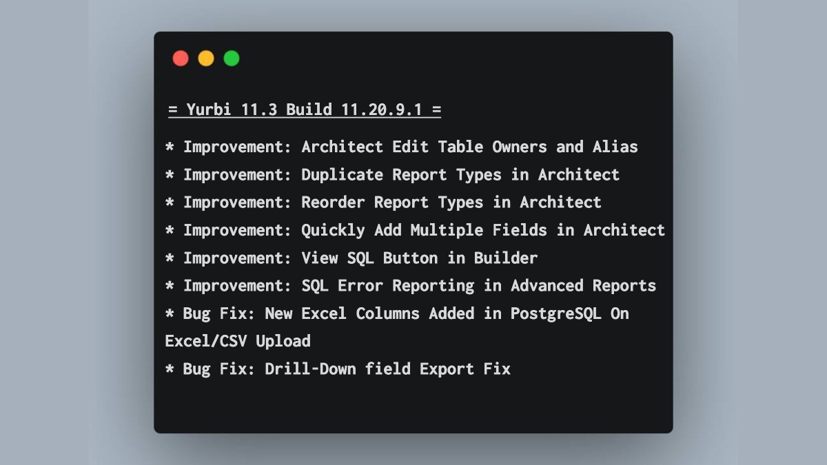This screenshot has height=465, width=827.
Task: Click the red close window dot
Action: click(181, 59)
